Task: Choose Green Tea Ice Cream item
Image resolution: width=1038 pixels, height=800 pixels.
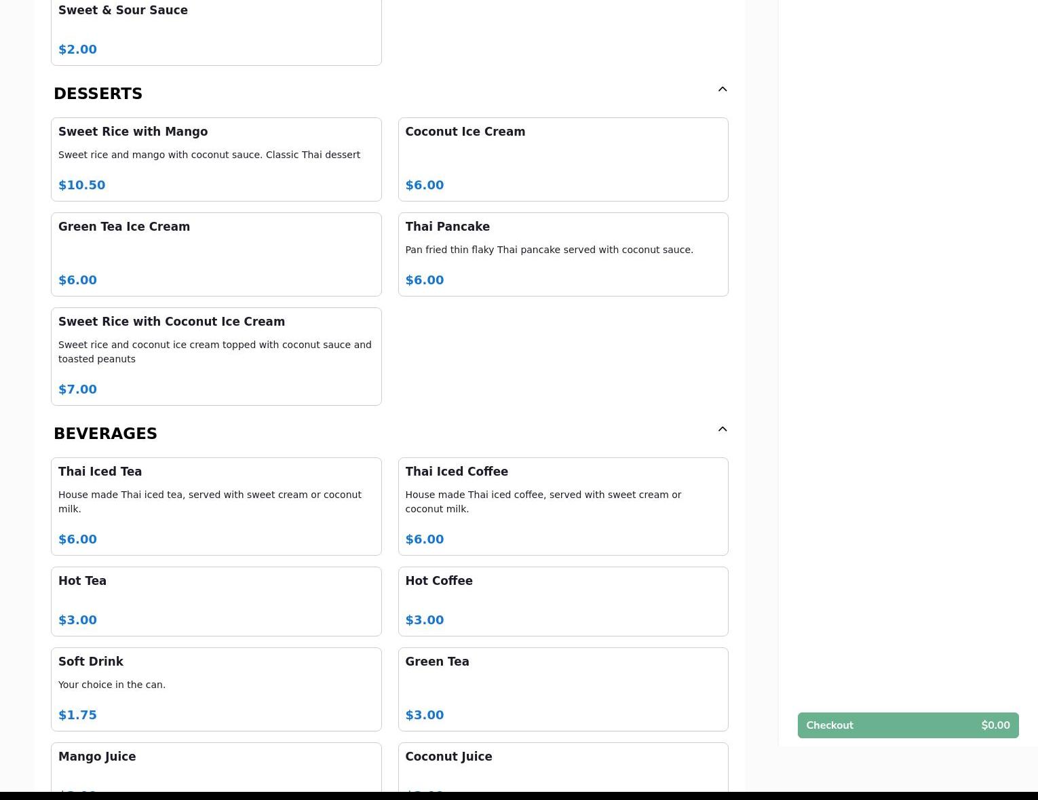Action: (216, 254)
